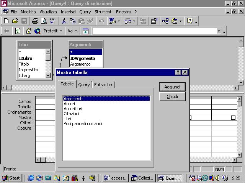The width and height of the screenshot is (245, 183).
Task: Go to Home page icon
Action: (29, 31)
